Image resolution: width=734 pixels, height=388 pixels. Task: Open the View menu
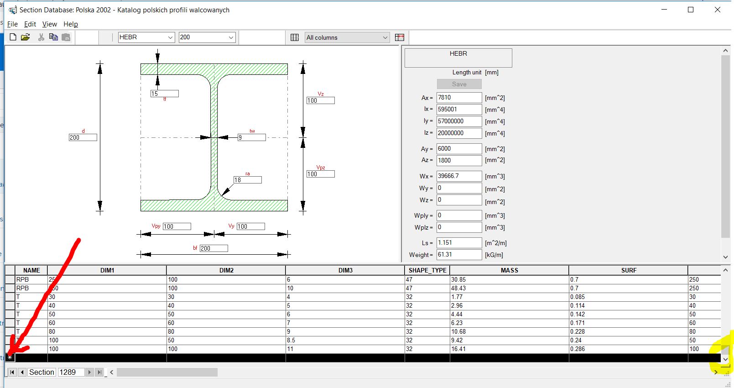[50, 24]
